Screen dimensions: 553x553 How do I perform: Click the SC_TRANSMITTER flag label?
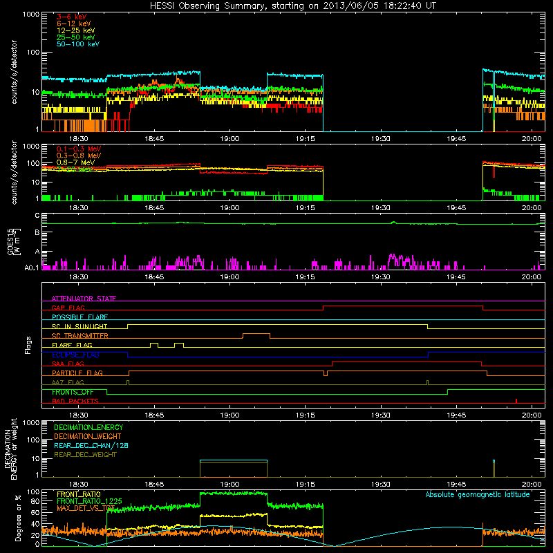(79, 335)
